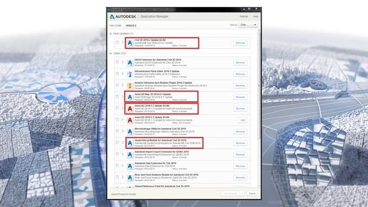Open Help in the header

[255, 17]
